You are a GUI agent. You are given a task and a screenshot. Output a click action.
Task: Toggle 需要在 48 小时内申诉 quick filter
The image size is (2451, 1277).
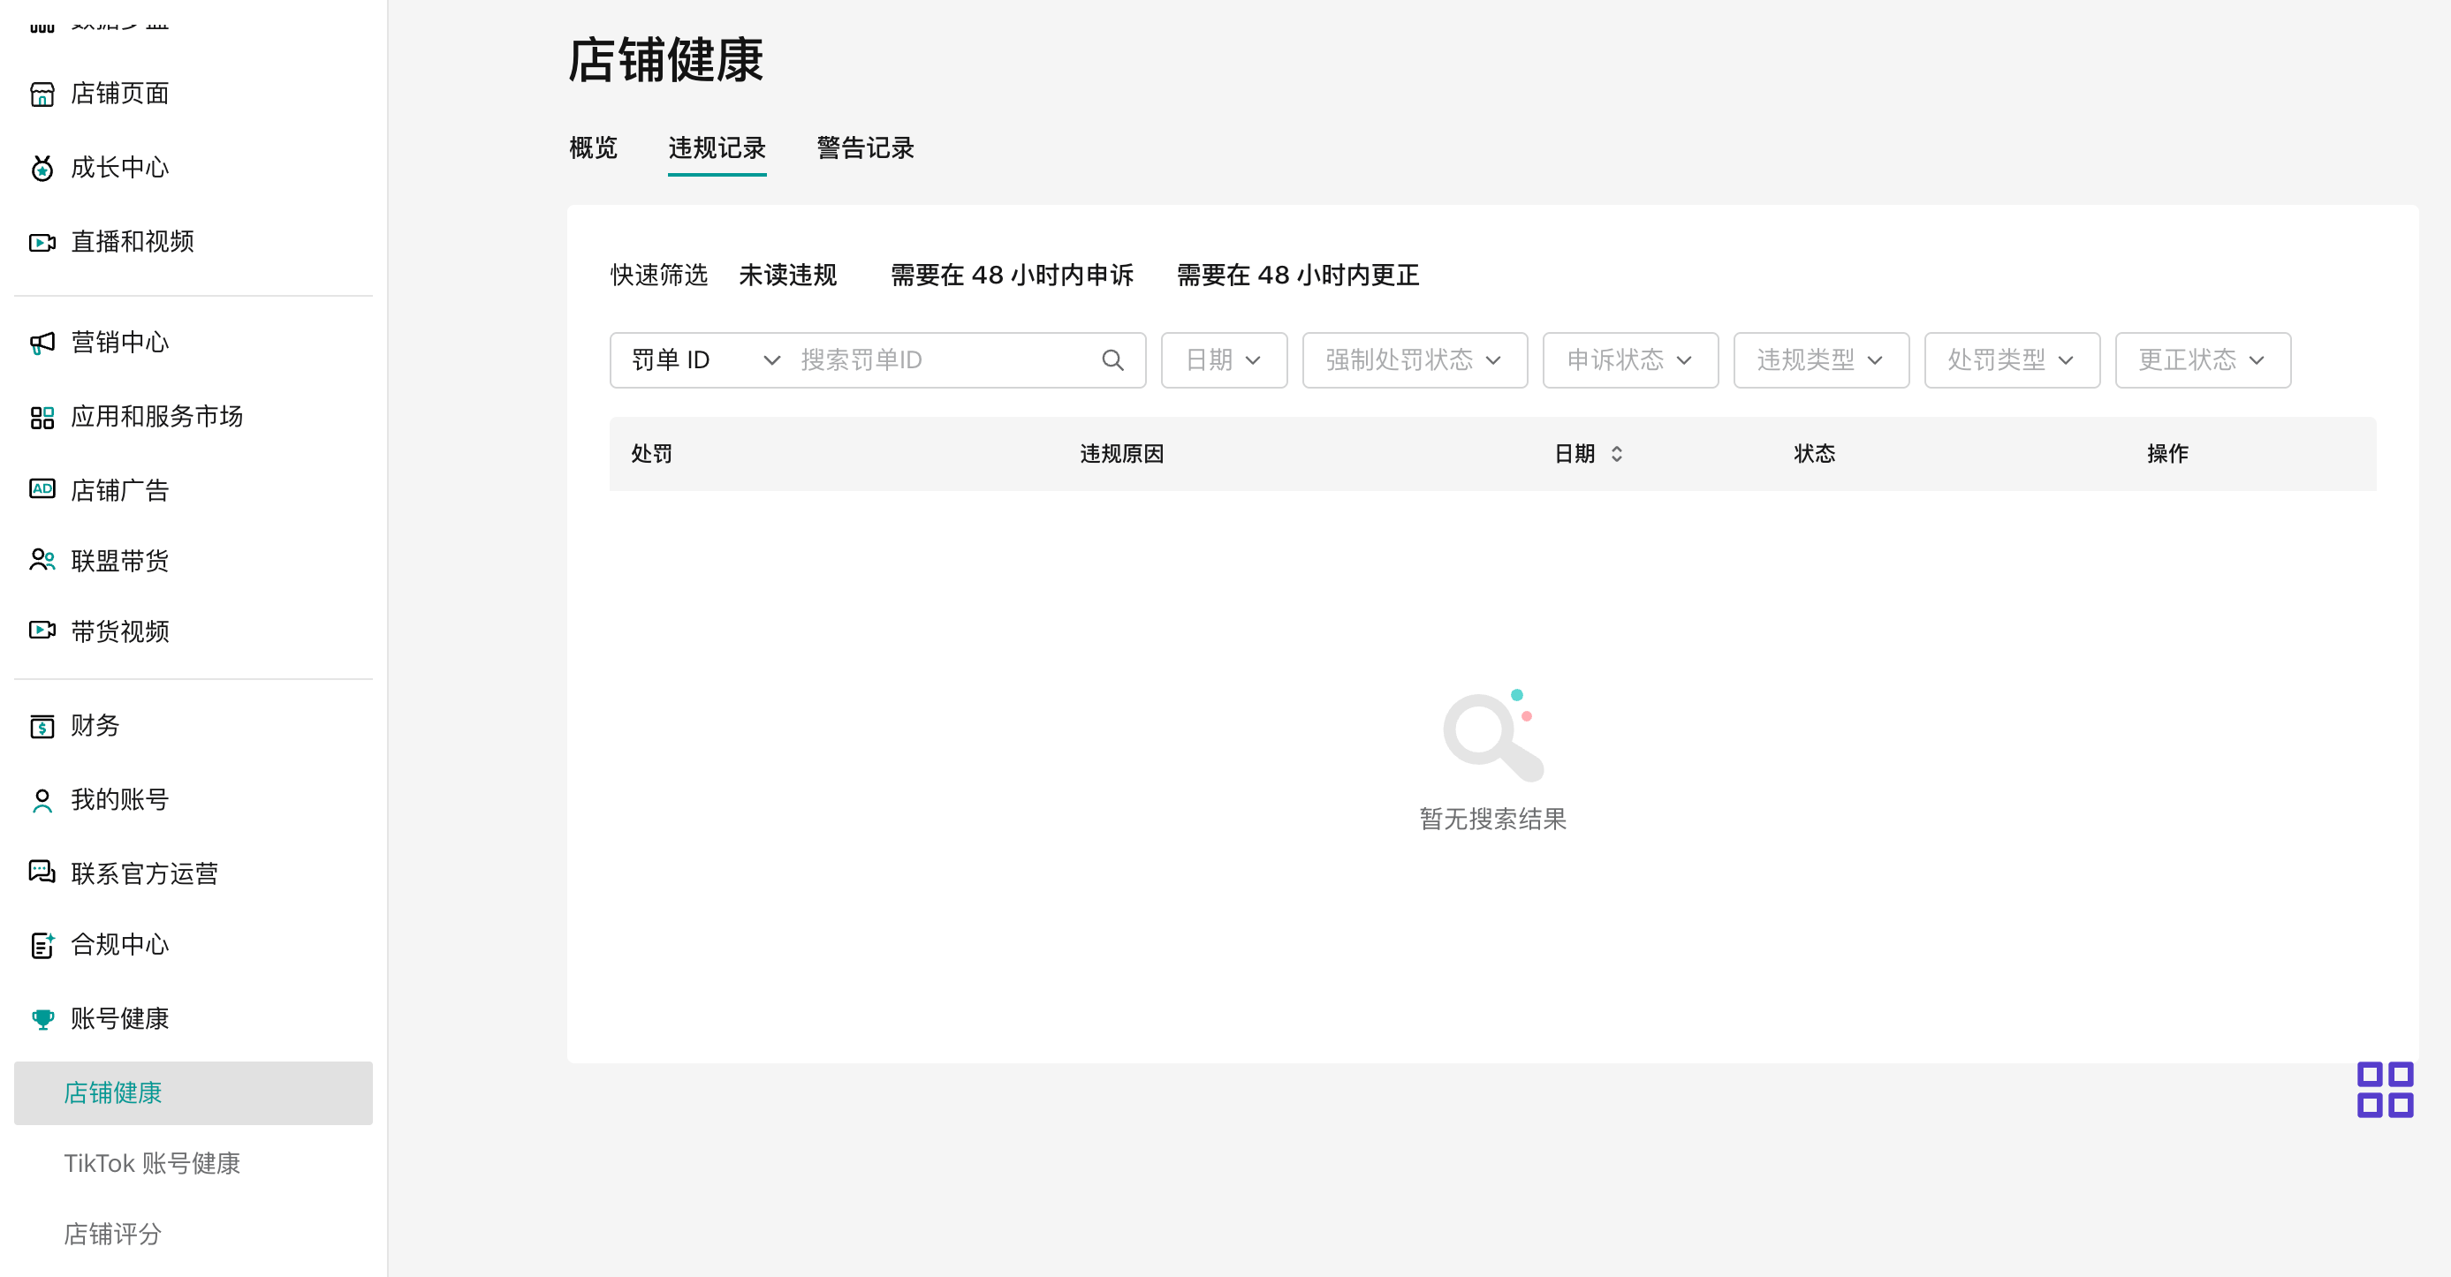click(1012, 276)
